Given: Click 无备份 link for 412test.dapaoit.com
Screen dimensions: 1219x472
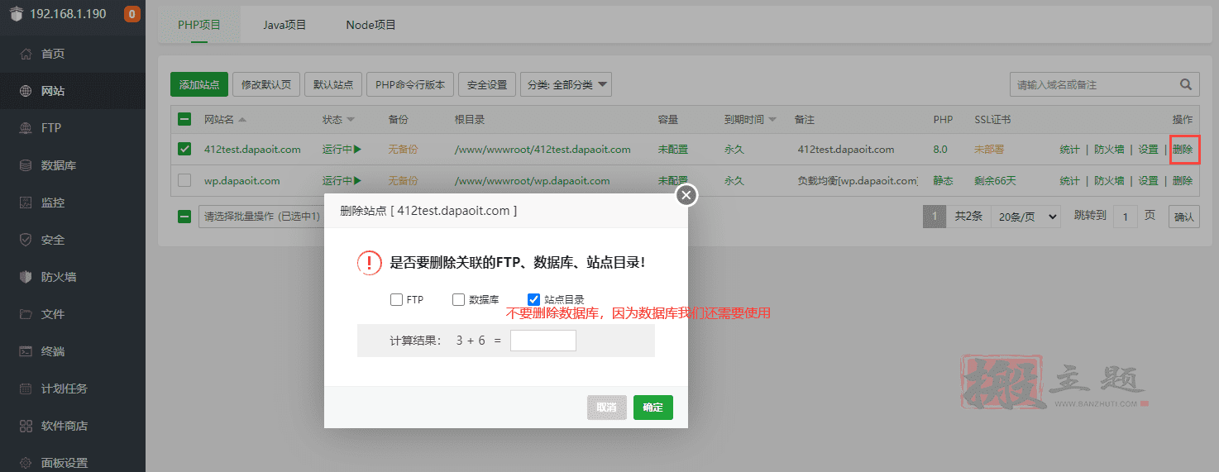Looking at the screenshot, I should (403, 150).
